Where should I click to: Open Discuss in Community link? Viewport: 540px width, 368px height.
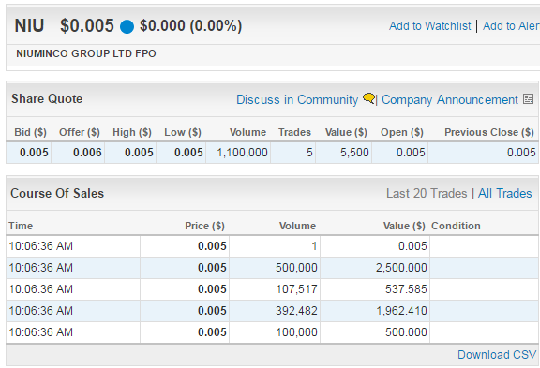(297, 100)
